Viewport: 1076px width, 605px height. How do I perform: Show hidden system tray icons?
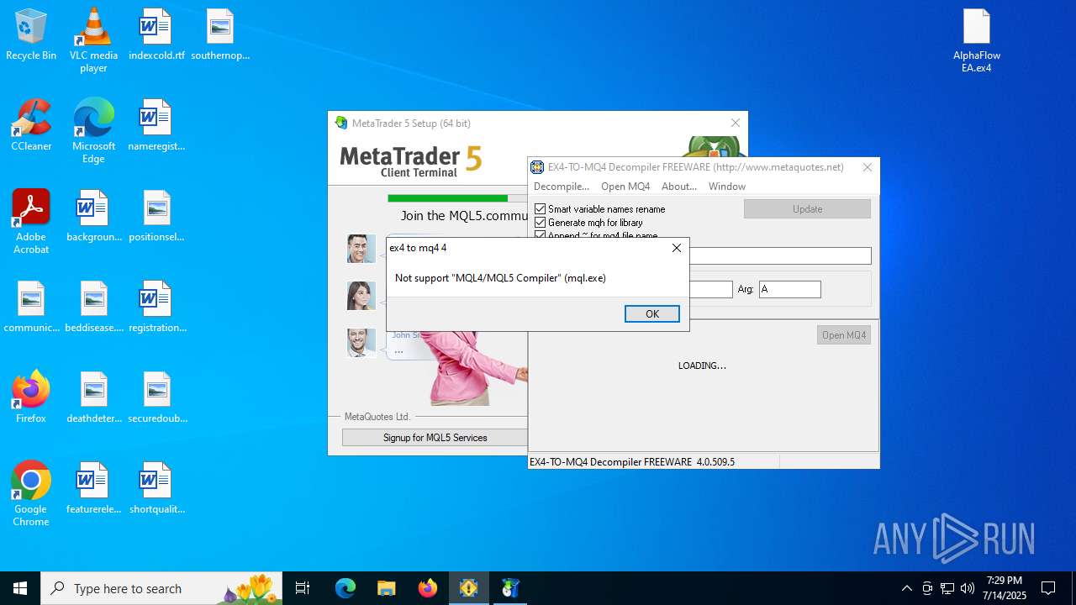pyautogui.click(x=906, y=588)
